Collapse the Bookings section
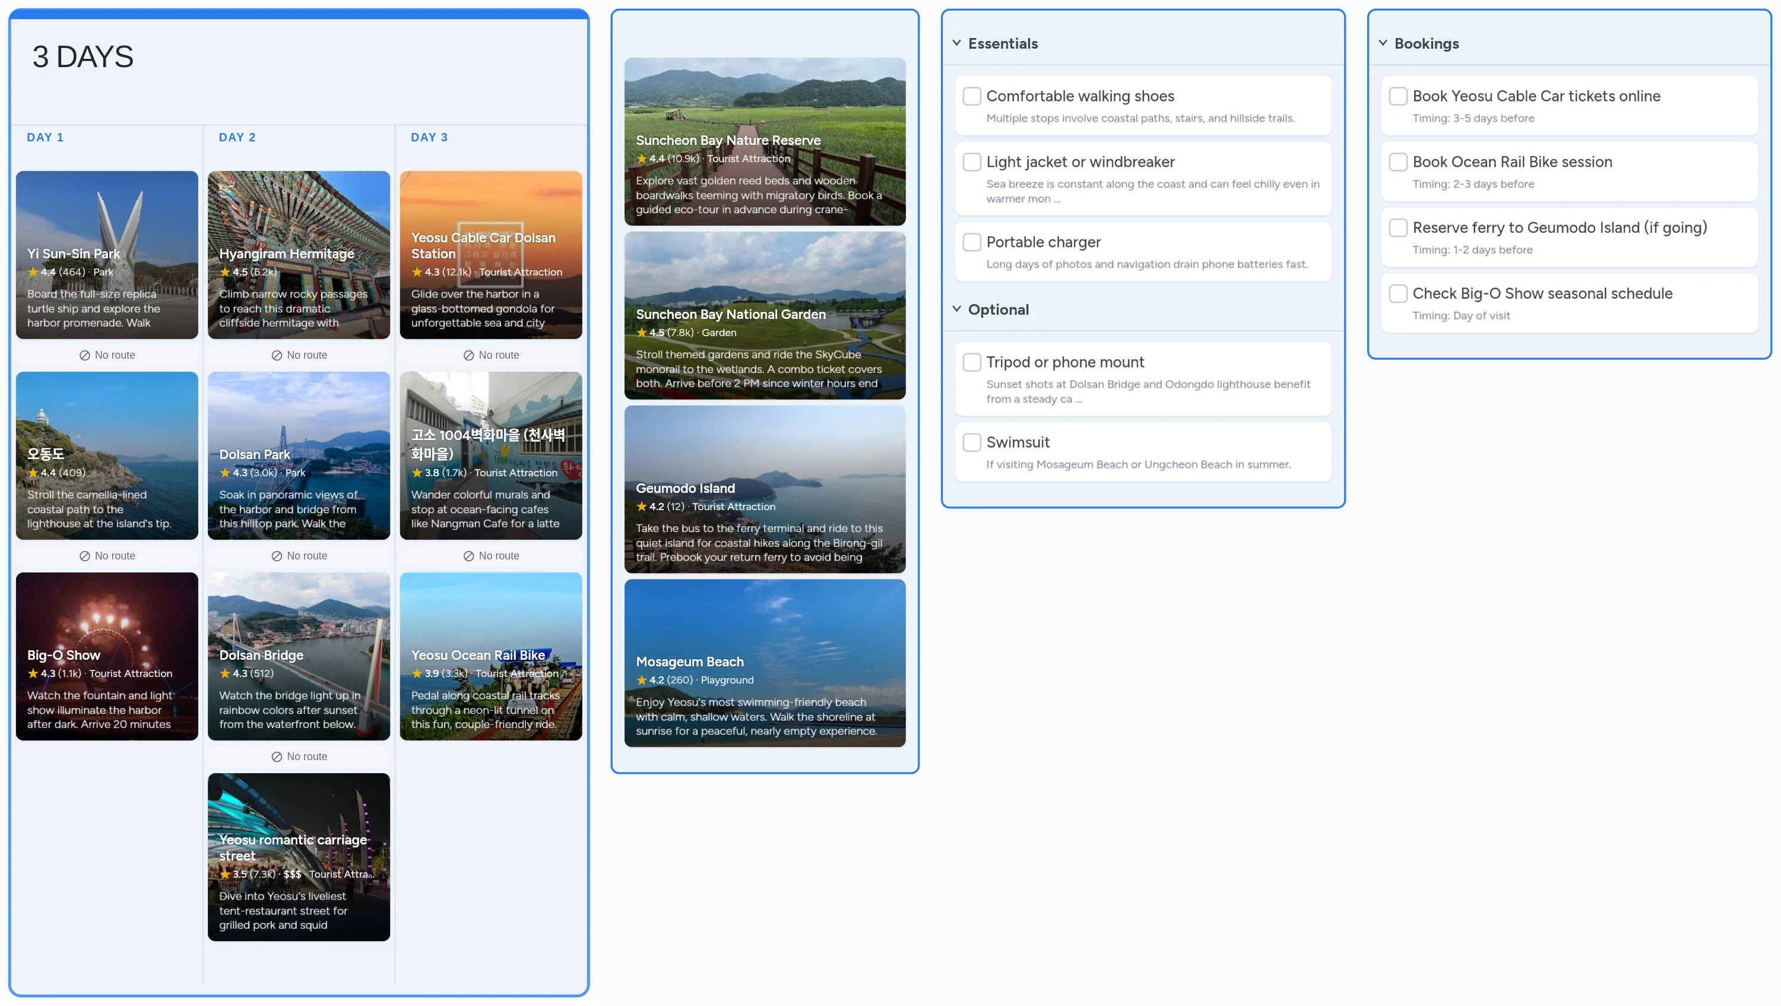 1382,43
